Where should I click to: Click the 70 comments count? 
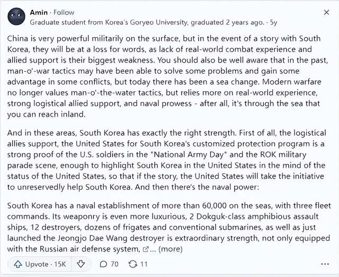(x=114, y=264)
